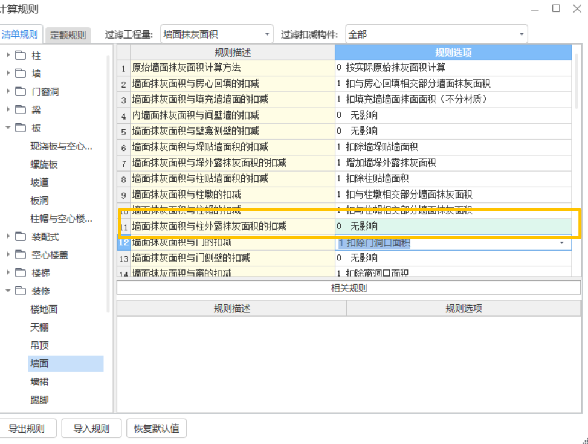
Task: Select 踢脚 tree item
Action: click(x=39, y=399)
